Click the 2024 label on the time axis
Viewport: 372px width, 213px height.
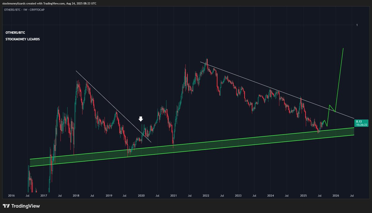click(x=271, y=196)
